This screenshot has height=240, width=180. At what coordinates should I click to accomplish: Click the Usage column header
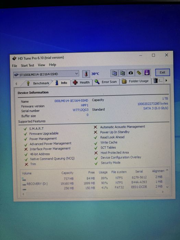[x=103, y=172]
